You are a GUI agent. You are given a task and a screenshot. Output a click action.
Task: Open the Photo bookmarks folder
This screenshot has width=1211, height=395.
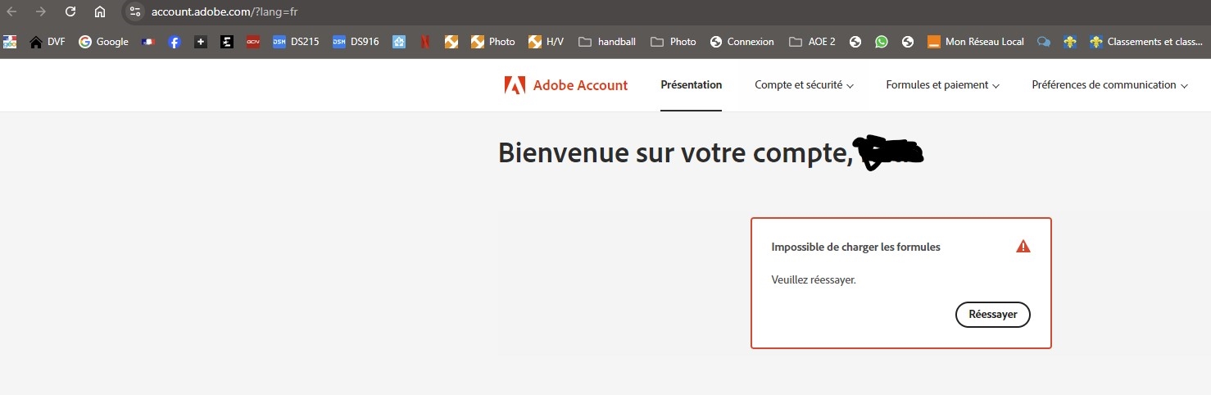click(x=674, y=42)
